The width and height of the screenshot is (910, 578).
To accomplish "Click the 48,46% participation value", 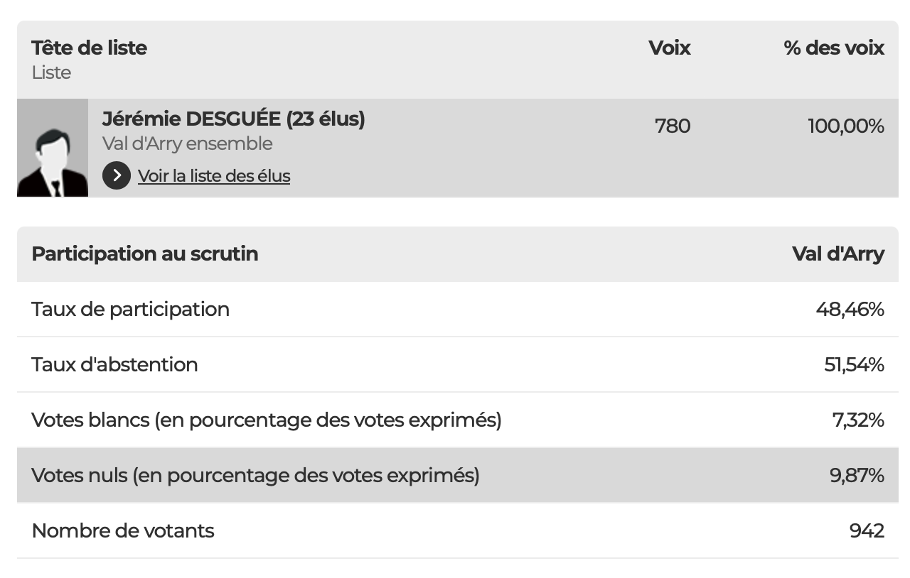I will [850, 309].
